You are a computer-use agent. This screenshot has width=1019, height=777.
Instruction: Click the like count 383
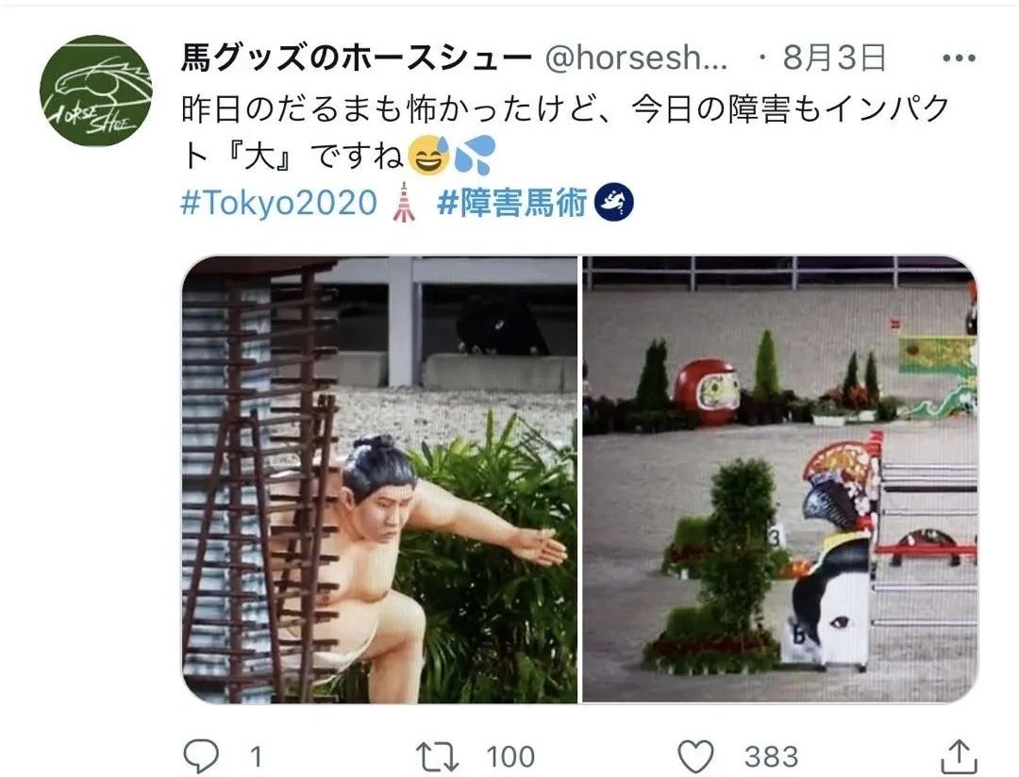tap(771, 757)
